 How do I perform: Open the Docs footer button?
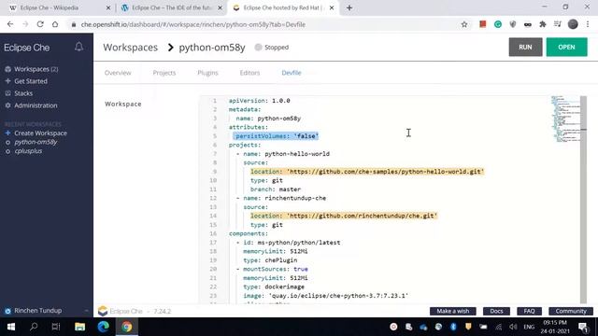pos(496,311)
